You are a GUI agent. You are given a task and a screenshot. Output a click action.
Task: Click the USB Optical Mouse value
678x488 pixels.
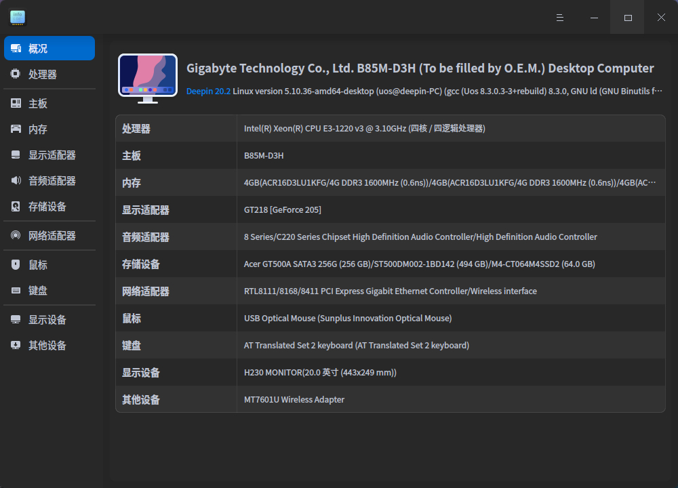[348, 318]
